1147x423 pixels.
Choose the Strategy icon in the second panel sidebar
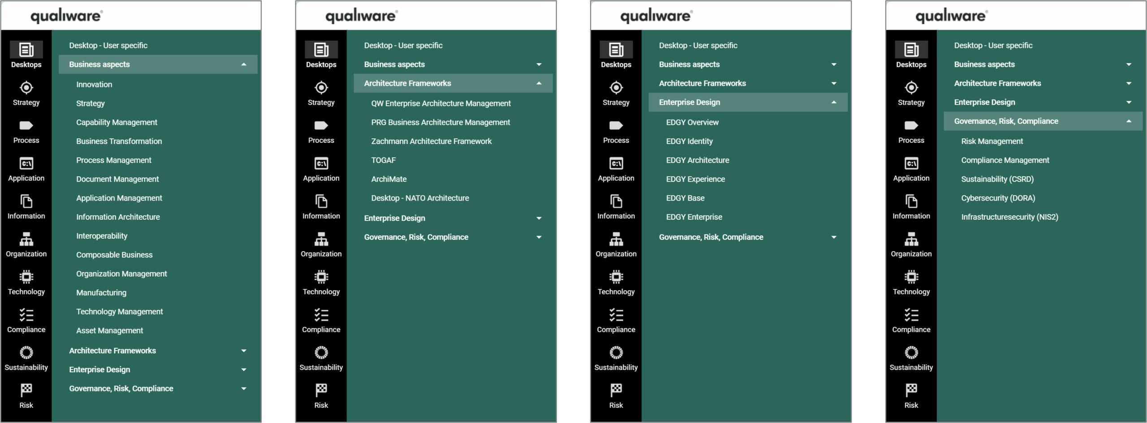pos(321,88)
